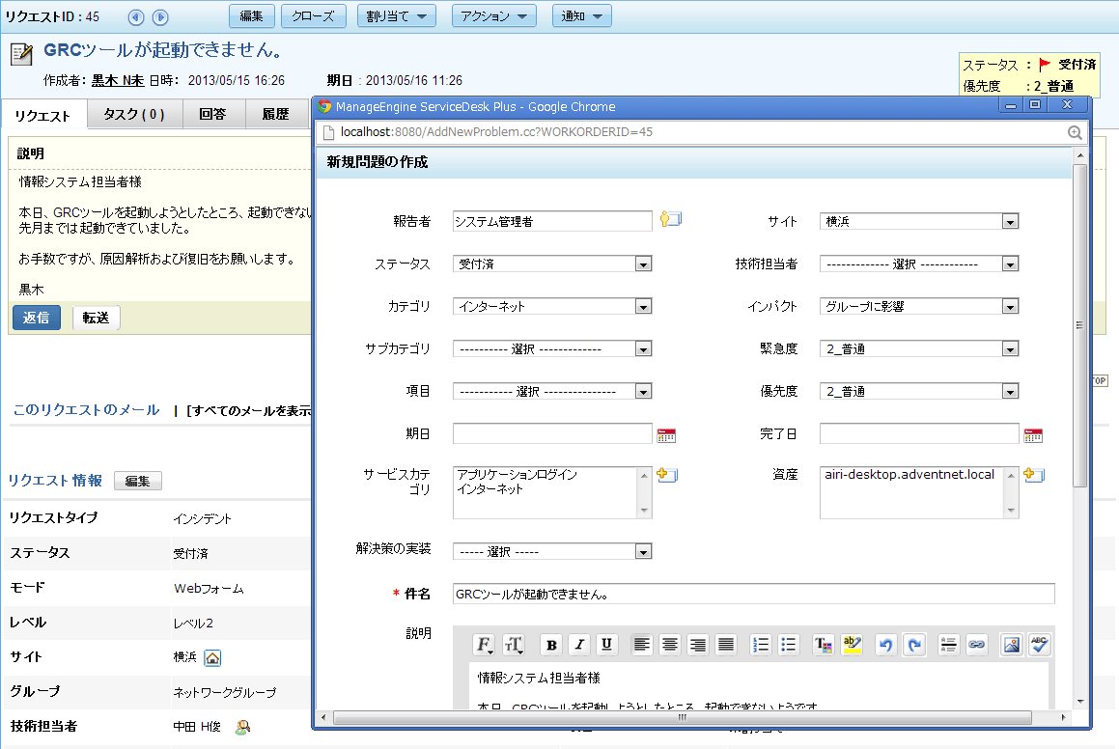1119x749 pixels.
Task: Open サブカテゴリ dropdown
Action: click(552, 348)
